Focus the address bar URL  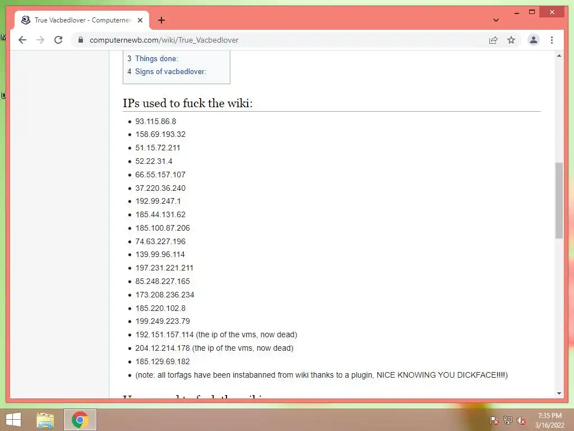click(164, 40)
